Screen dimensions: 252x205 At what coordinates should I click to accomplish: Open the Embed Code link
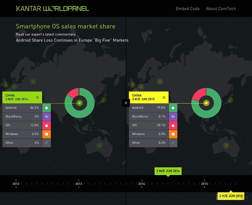[188, 9]
